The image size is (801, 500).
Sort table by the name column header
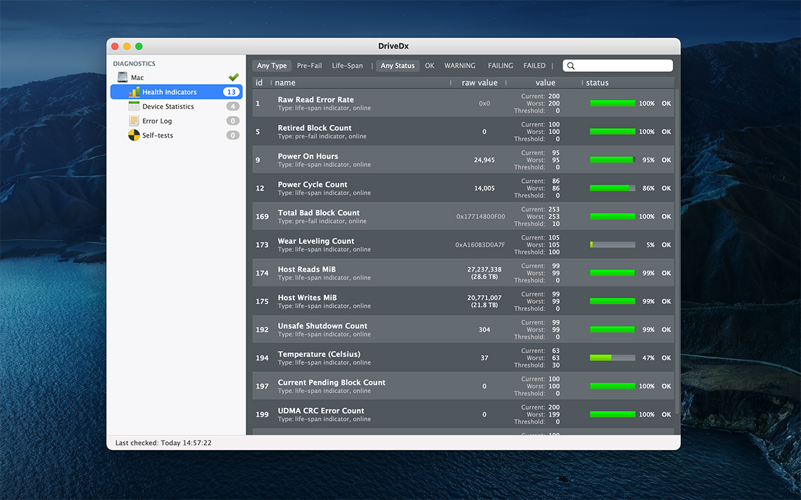tap(285, 83)
